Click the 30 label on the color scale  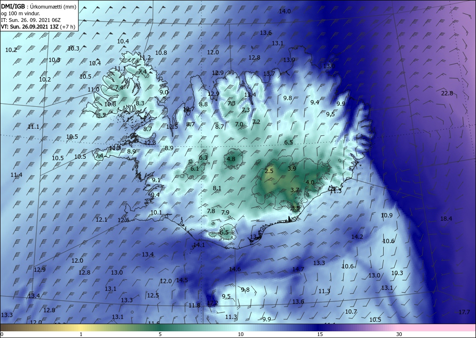click(x=399, y=334)
